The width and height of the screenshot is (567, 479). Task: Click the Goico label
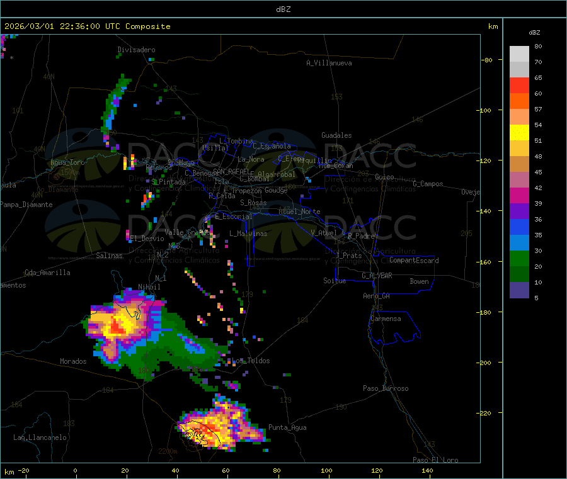pos(384,177)
